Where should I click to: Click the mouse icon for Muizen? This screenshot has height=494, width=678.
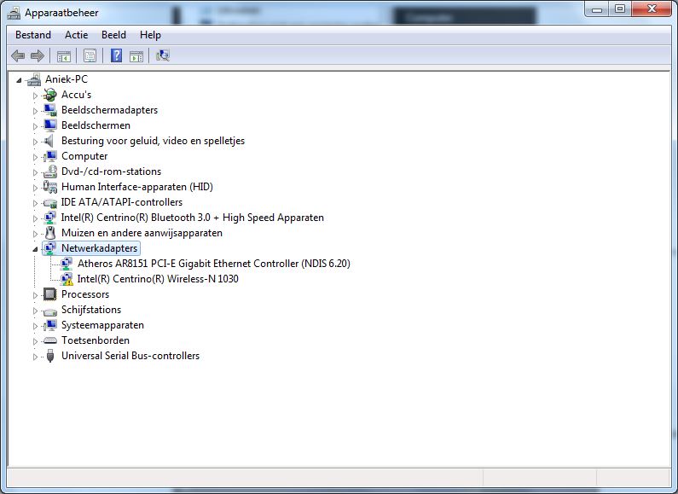pos(50,233)
